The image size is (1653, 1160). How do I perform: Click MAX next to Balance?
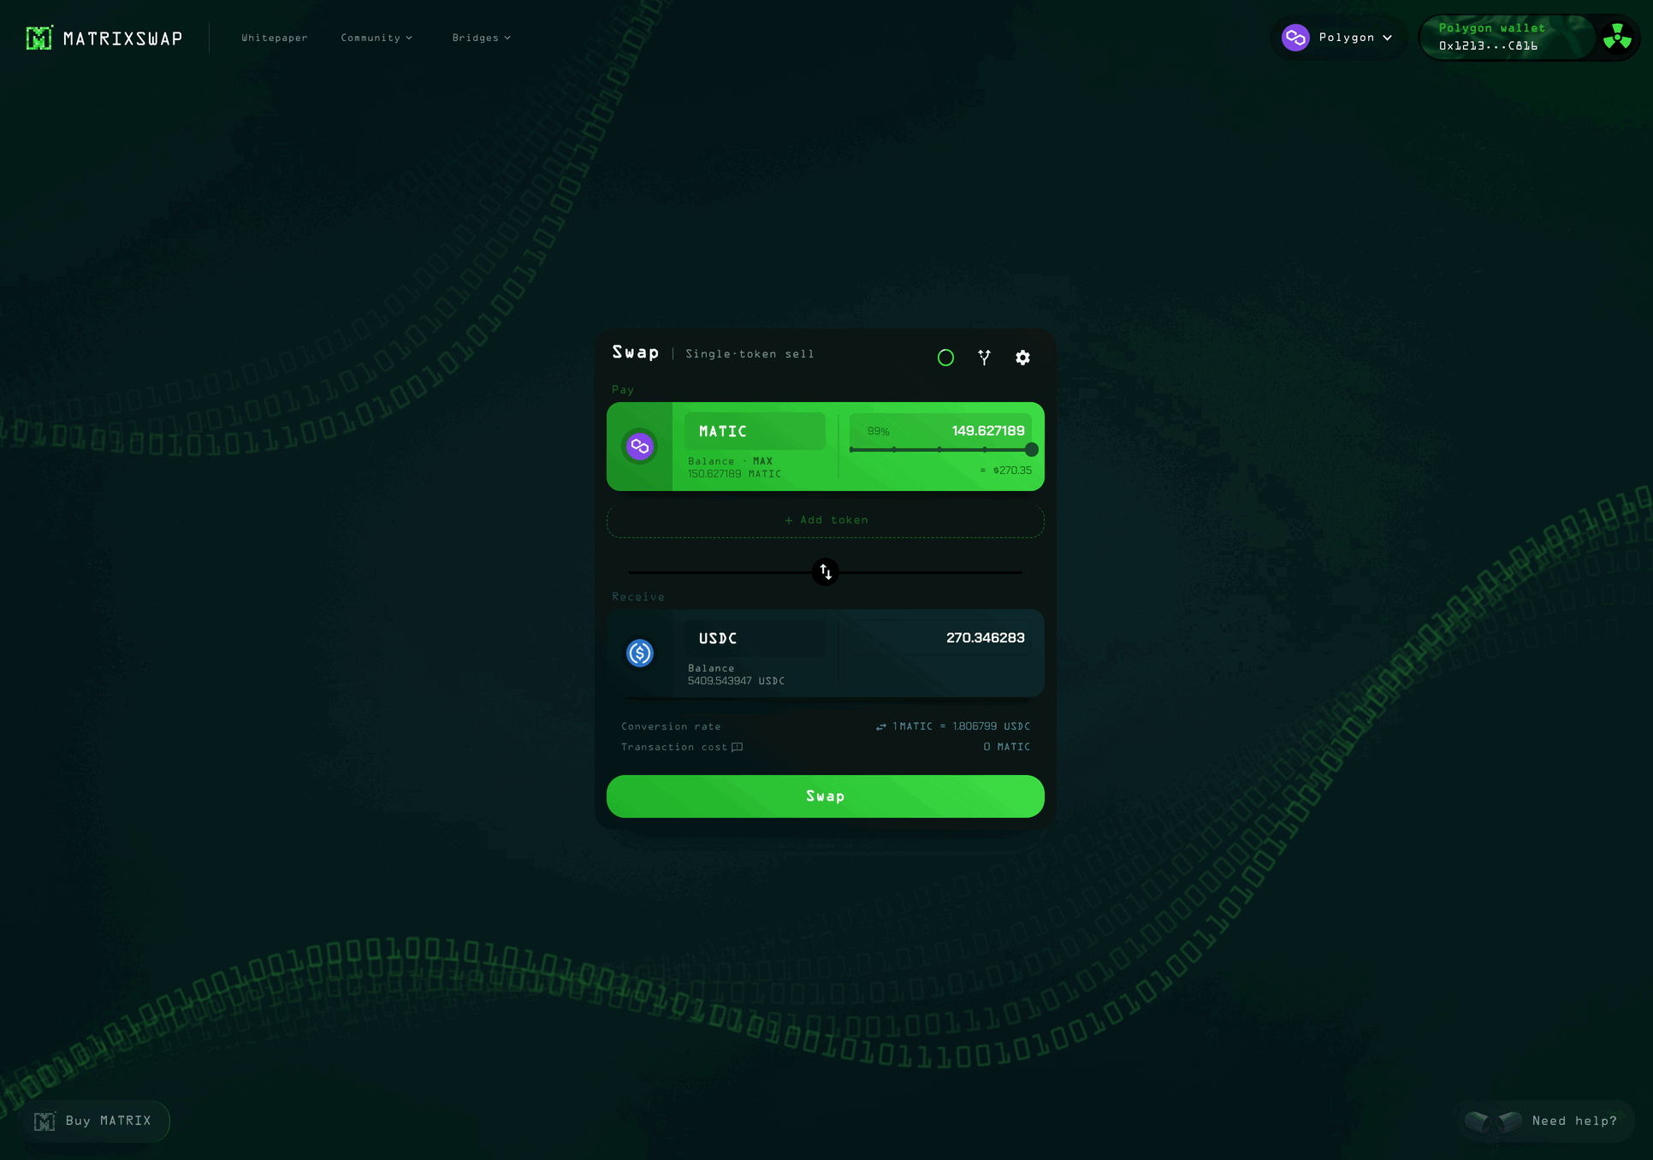click(762, 461)
